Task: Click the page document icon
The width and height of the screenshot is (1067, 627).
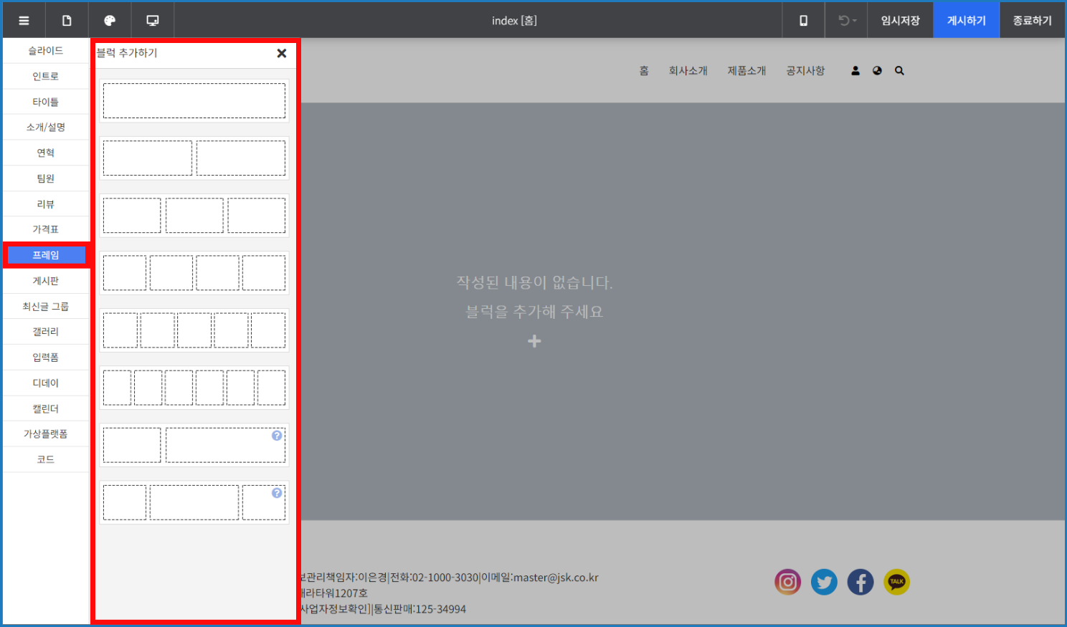Action: (67, 21)
